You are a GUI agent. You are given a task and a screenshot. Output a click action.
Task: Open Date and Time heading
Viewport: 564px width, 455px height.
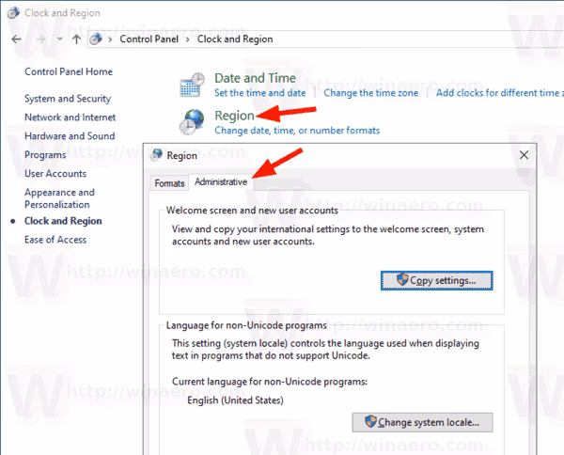[x=255, y=78]
